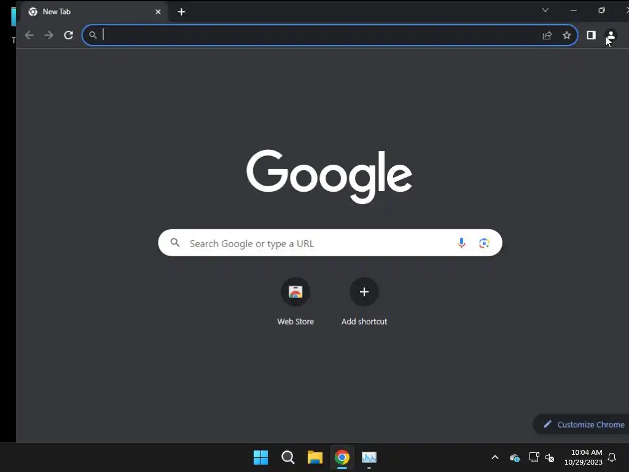Image resolution: width=629 pixels, height=472 pixels.
Task: Show hidden system tray icons
Action: click(x=495, y=457)
